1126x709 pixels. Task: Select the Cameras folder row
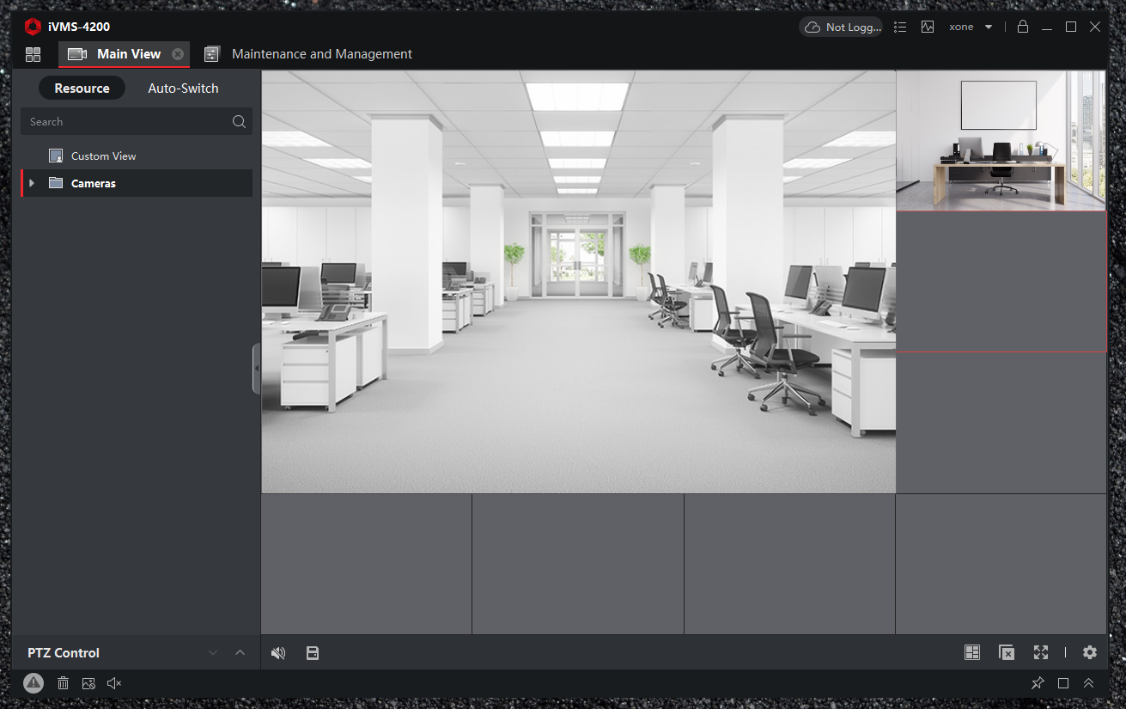click(137, 183)
